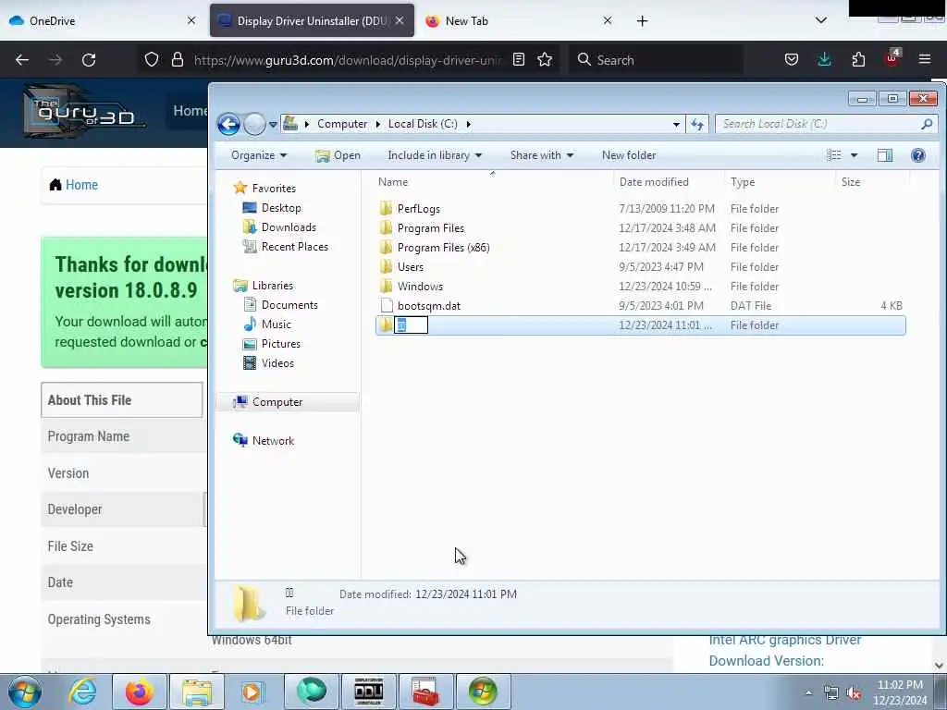
Task: Select Recent Places under Favorites
Action: [x=294, y=246]
